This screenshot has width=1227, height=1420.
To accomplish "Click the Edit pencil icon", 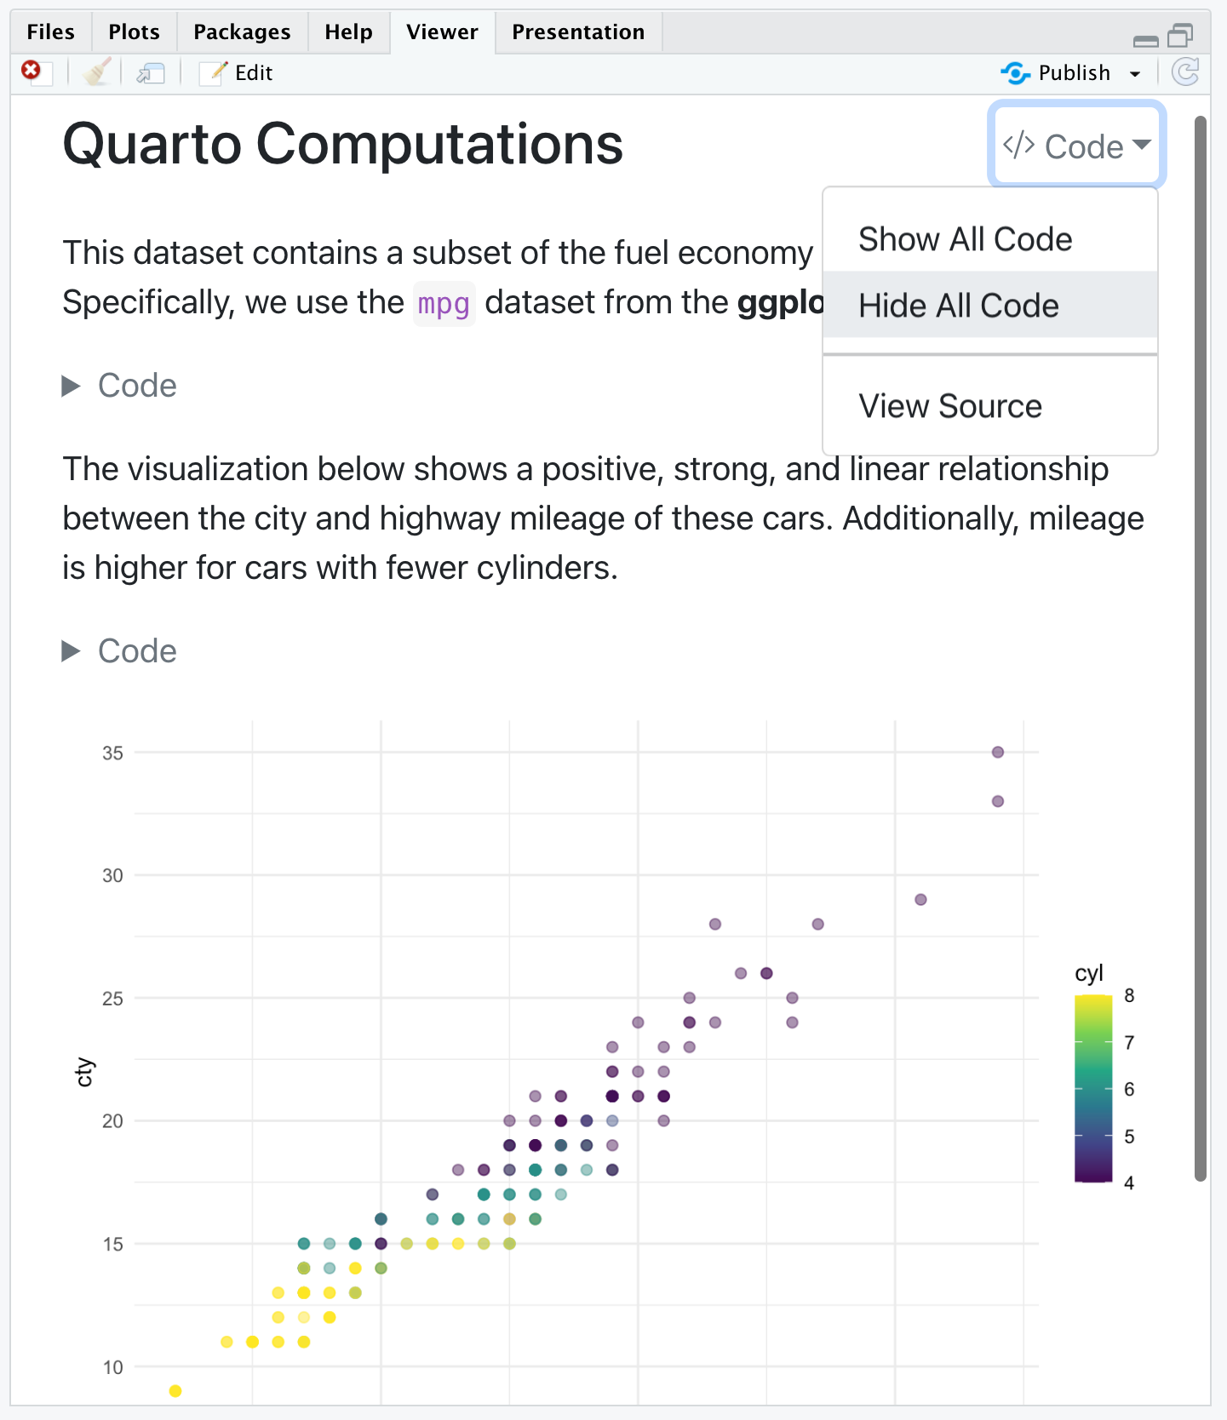I will click(218, 72).
